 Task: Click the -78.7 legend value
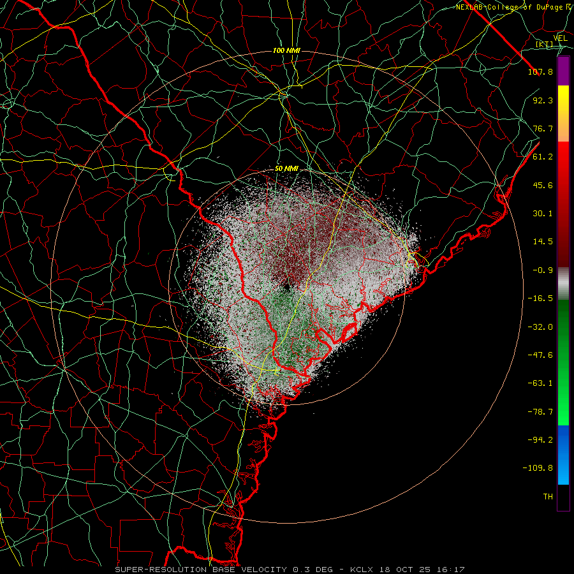(x=540, y=412)
